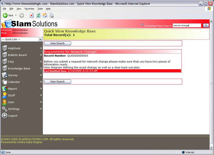Click the lower New Search button

click(x=57, y=82)
